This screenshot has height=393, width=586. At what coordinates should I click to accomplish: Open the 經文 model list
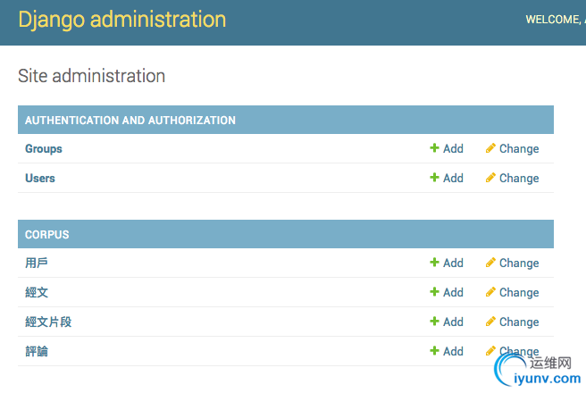[37, 293]
